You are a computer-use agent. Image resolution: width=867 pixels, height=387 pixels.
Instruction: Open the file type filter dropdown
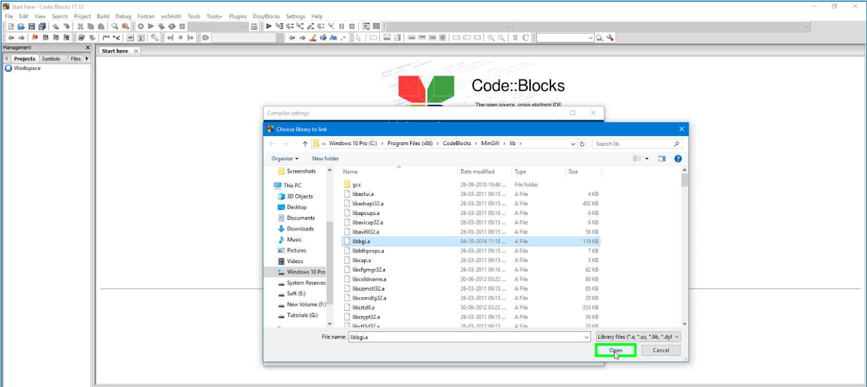click(638, 337)
